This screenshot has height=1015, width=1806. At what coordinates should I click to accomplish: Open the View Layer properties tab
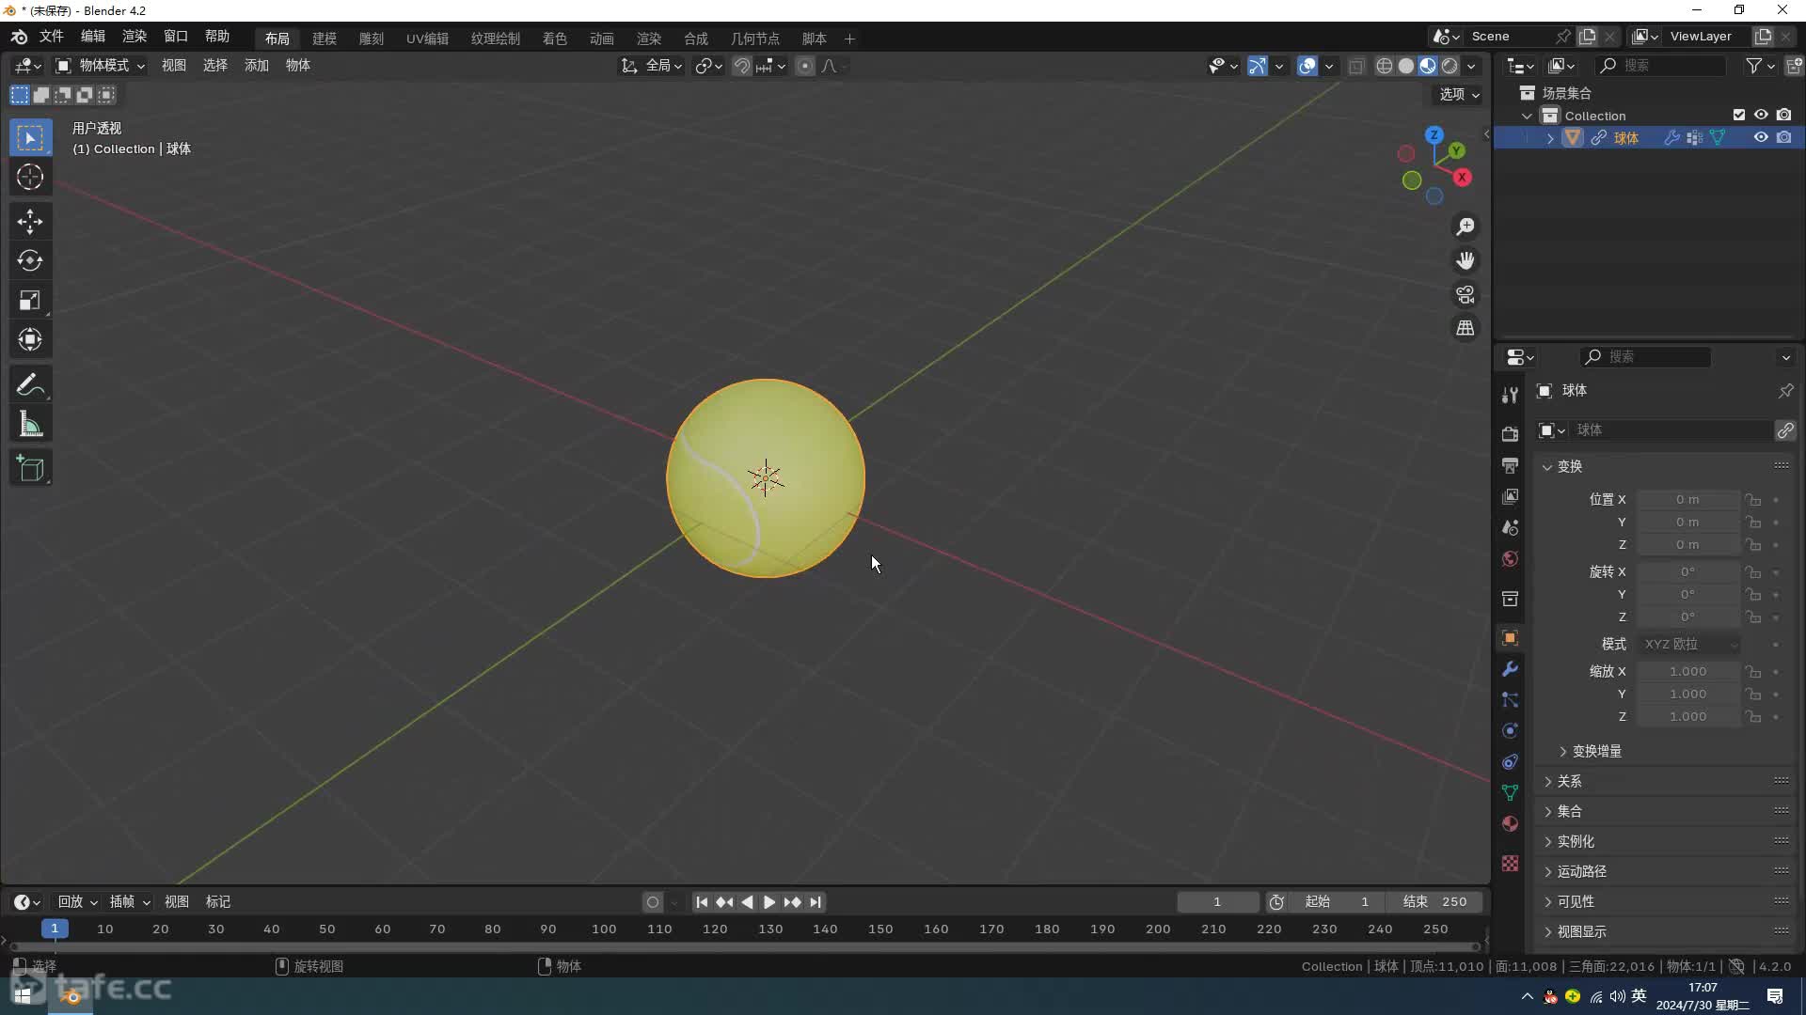click(x=1510, y=496)
